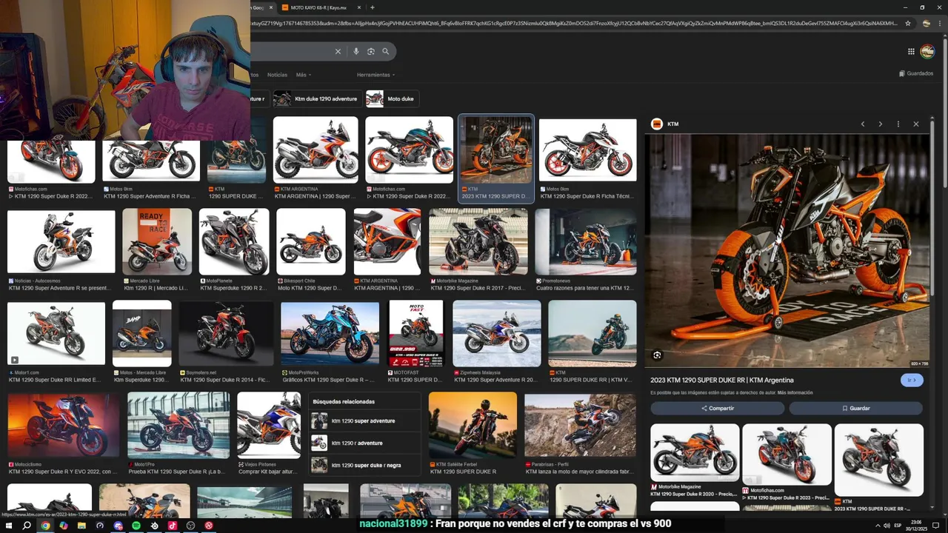
Task: Open Motorbike Magazine Super Duke R 2017 result
Action: 478,242
